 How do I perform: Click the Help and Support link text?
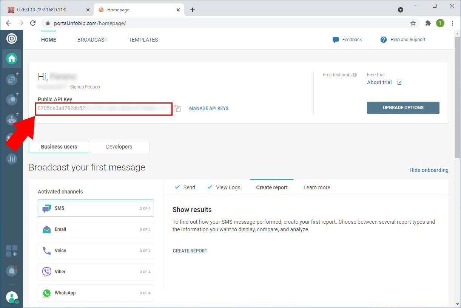pos(408,40)
